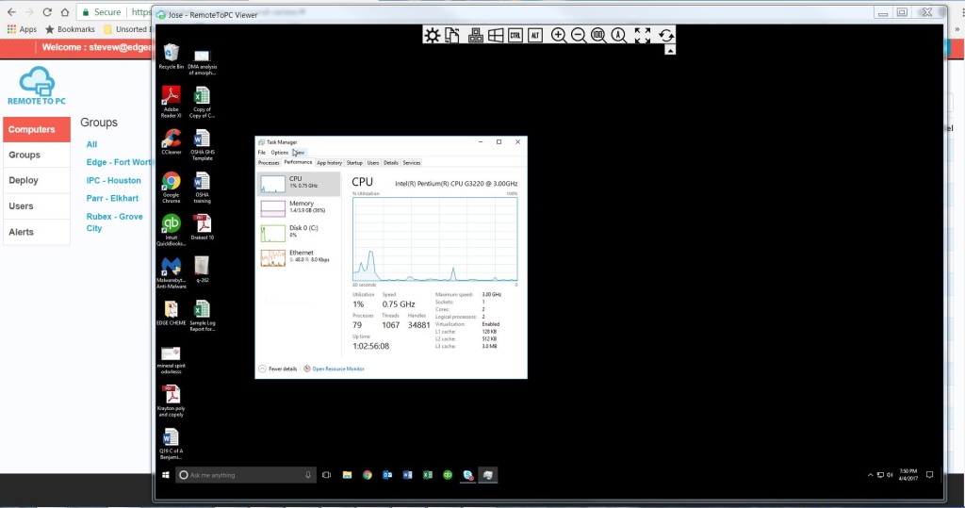This screenshot has height=508, width=965.
Task: Toggle the CTRL key button
Action: pos(515,36)
